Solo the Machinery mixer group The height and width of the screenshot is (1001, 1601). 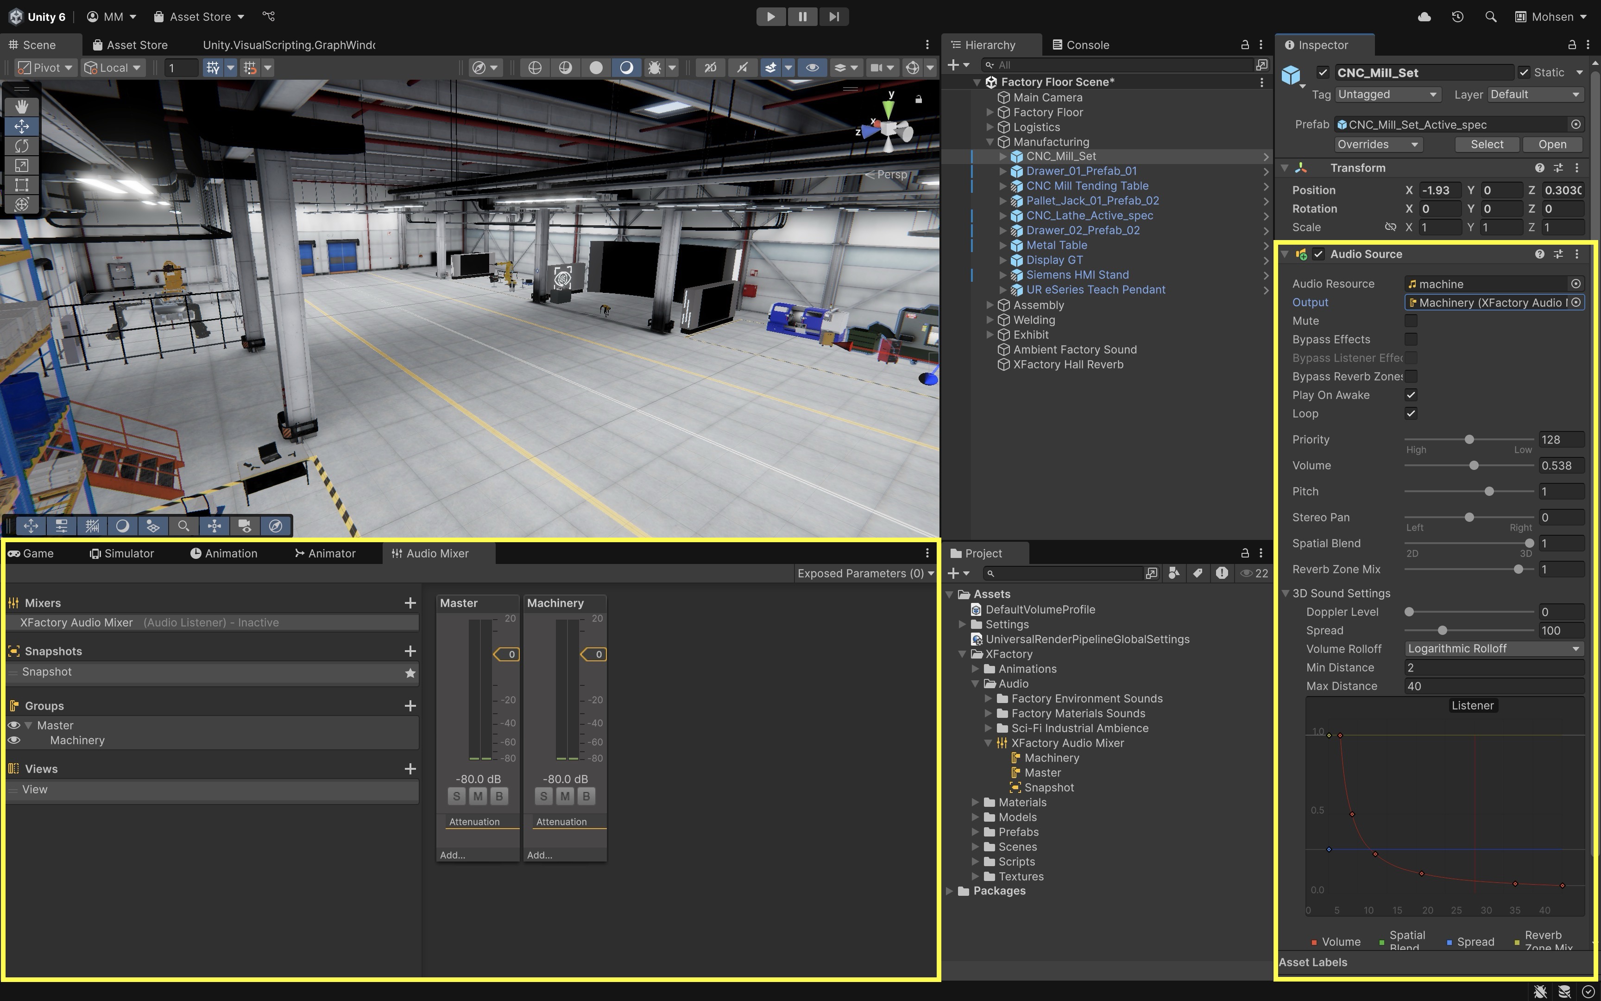click(x=543, y=797)
